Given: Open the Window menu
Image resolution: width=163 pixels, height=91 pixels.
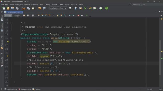Looking at the screenshot, I should 74,5.
